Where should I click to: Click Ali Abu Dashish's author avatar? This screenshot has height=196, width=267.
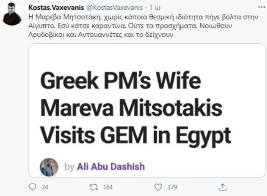pos(49,167)
